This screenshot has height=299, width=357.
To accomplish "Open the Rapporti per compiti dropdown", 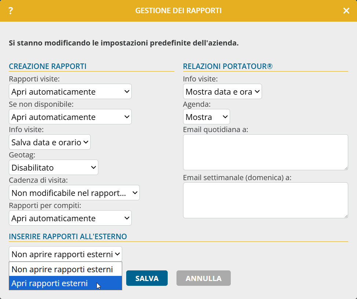I will coord(70,218).
